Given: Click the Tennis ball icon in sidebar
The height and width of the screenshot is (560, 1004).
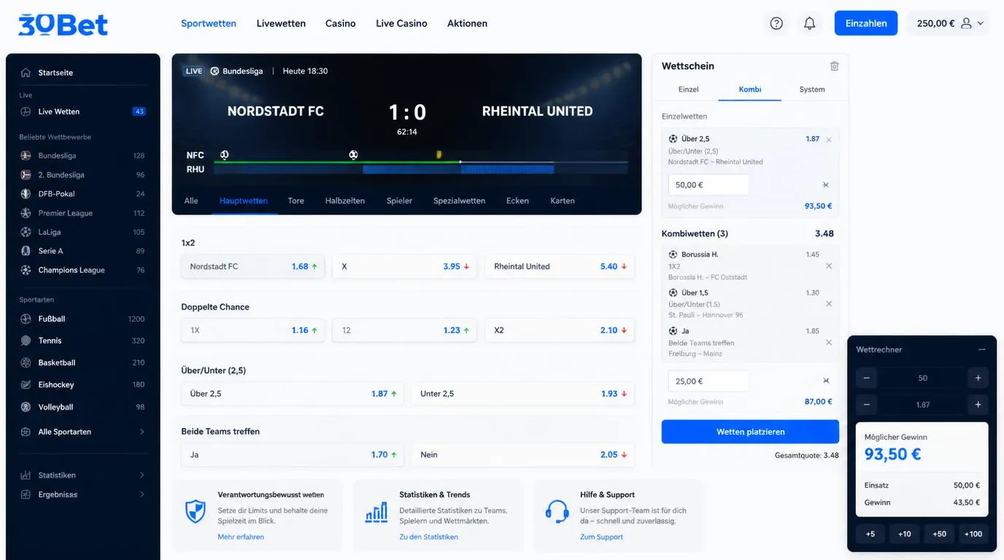Looking at the screenshot, I should pos(26,341).
